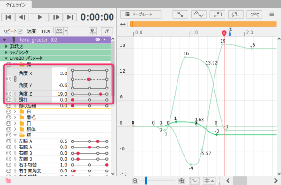Select the inverse step curve icon

pyautogui.click(x=236, y=15)
